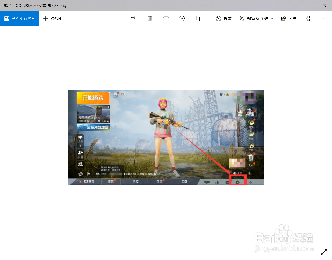Viewport: 332px width, 260px height.
Task: Click the friends icon below 招募
Action: point(80,164)
